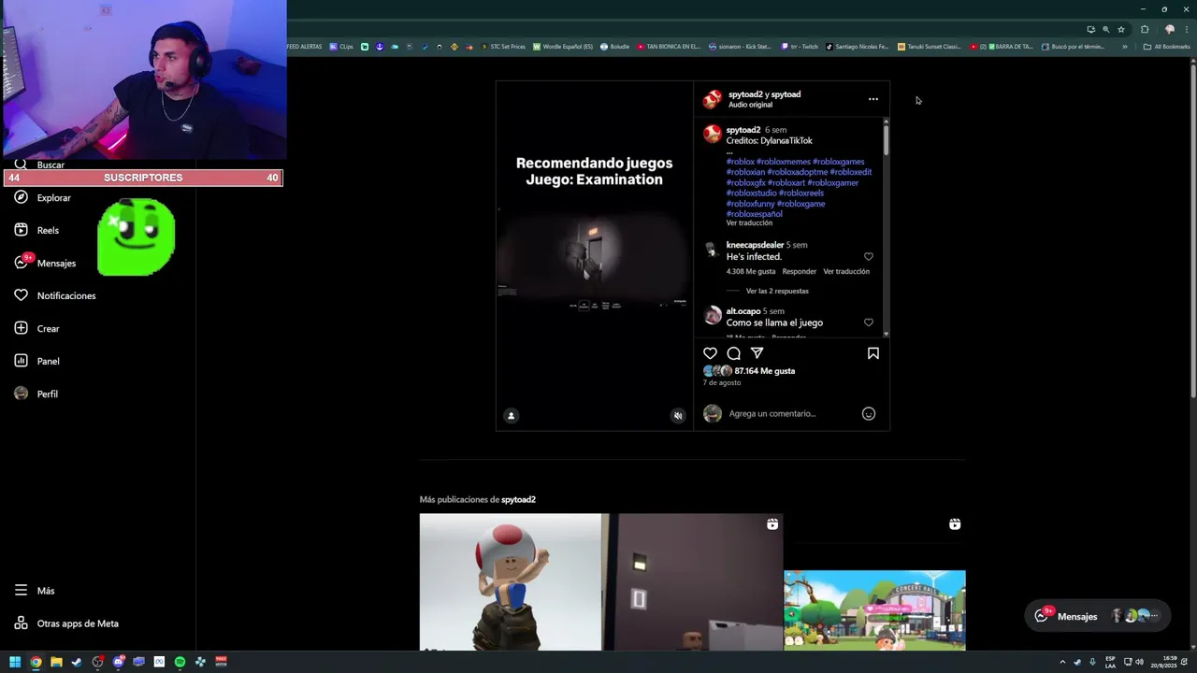Image resolution: width=1197 pixels, height=673 pixels.
Task: View 87.164 Me gusta likes list
Action: coord(764,371)
